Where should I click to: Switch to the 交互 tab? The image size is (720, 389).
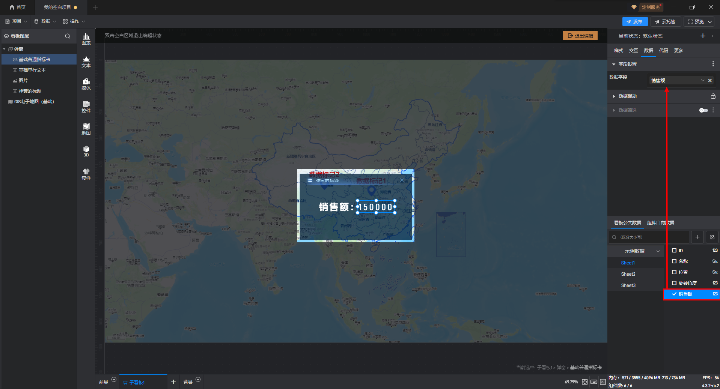coord(633,51)
